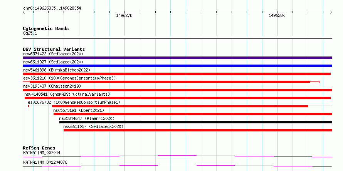Click the 149628k ruler tick label
343x171 pixels.
point(277,15)
